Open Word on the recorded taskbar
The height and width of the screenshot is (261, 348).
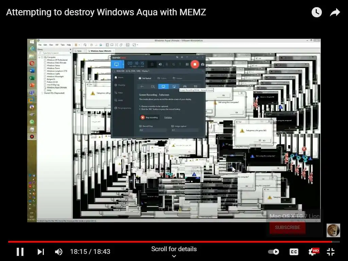[32, 71]
